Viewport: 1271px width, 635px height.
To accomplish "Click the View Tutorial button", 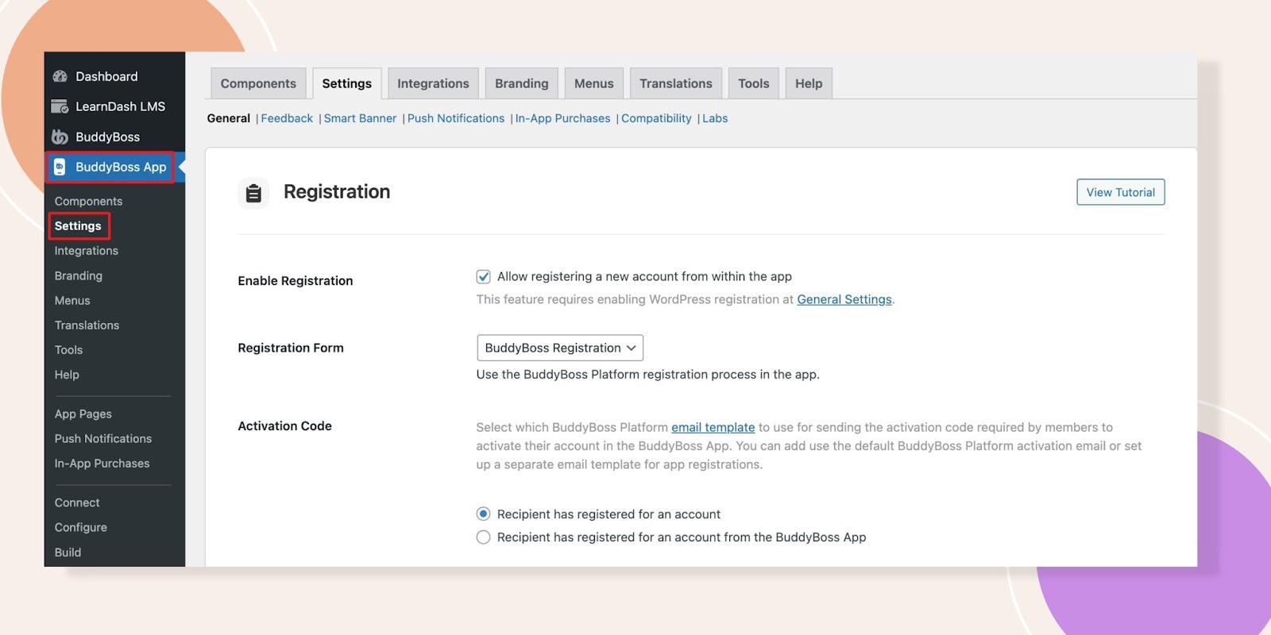I will [1120, 192].
